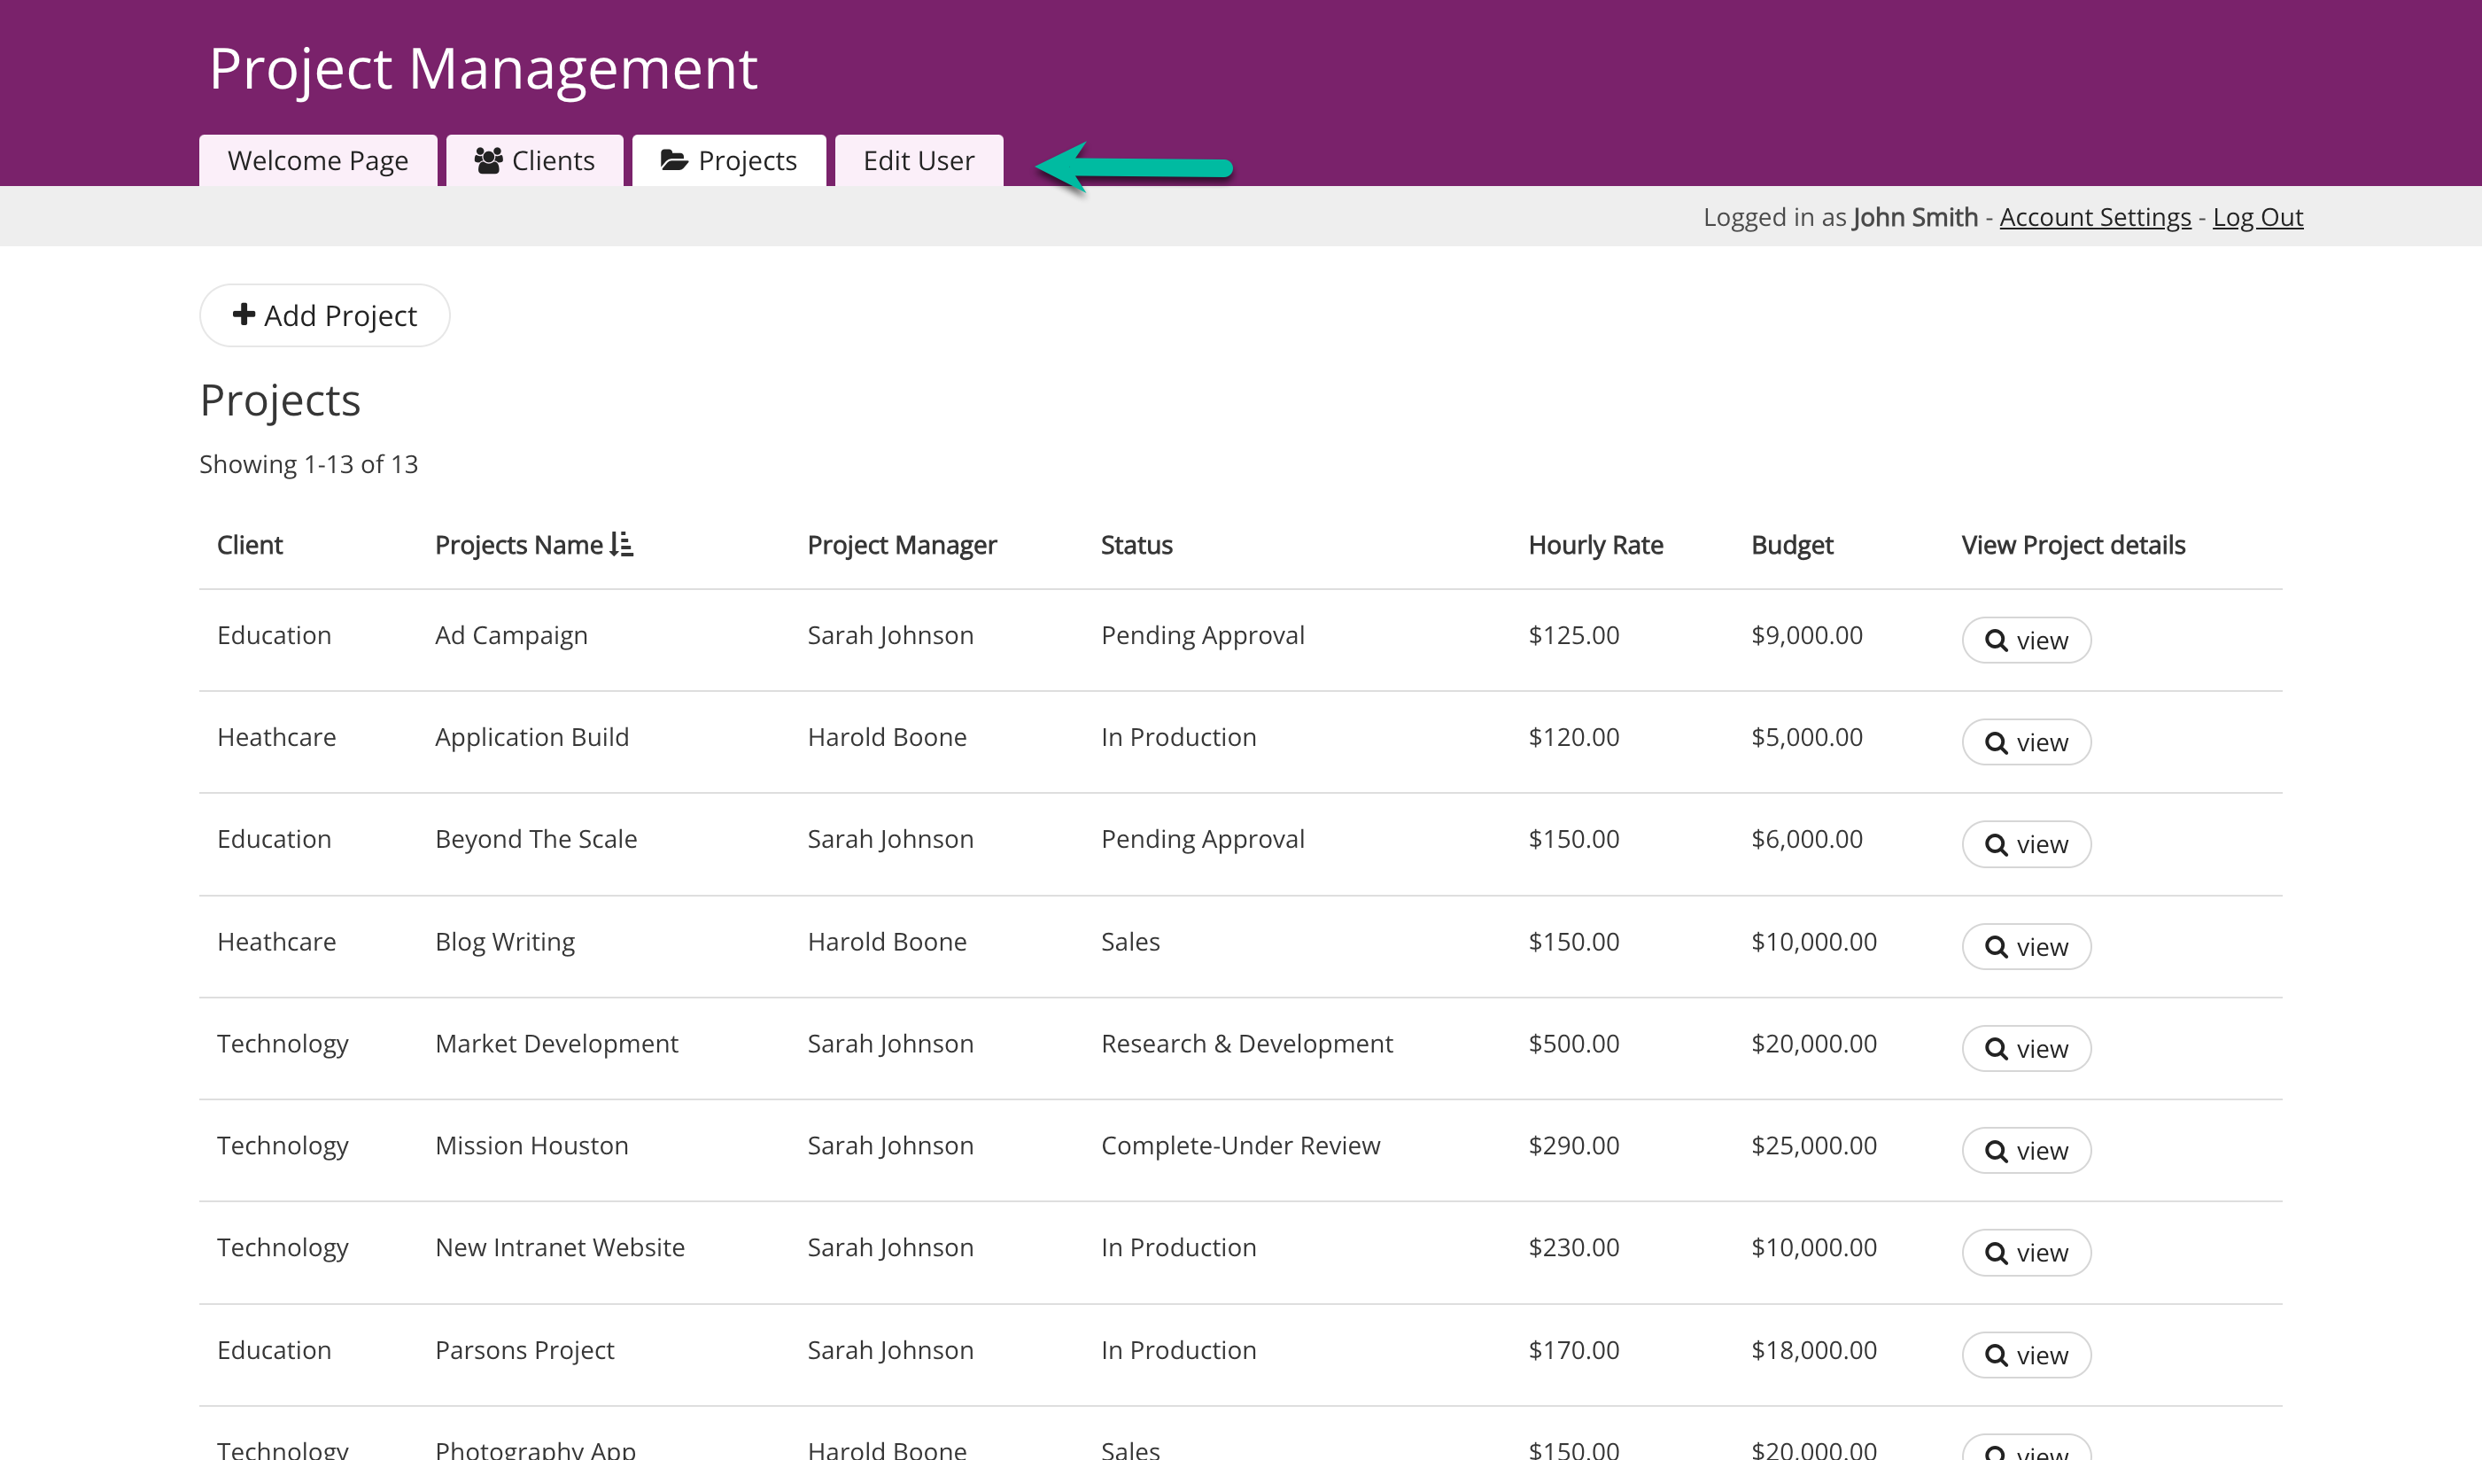2482x1460 pixels.
Task: View the Market Development project details
Action: (2026, 1048)
